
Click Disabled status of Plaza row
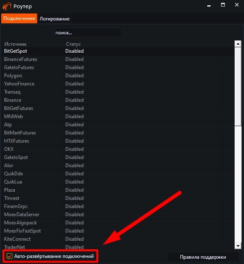[x=74, y=190]
